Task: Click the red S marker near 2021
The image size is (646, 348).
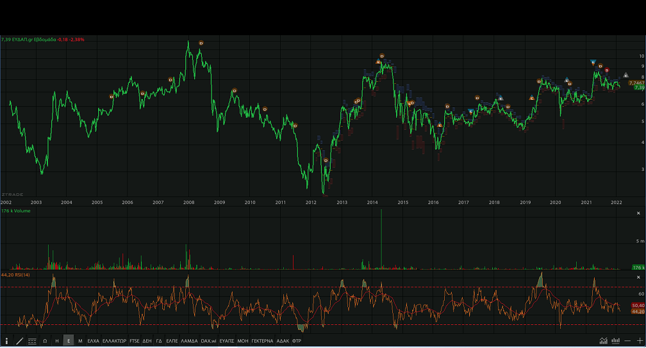Action: tap(607, 70)
